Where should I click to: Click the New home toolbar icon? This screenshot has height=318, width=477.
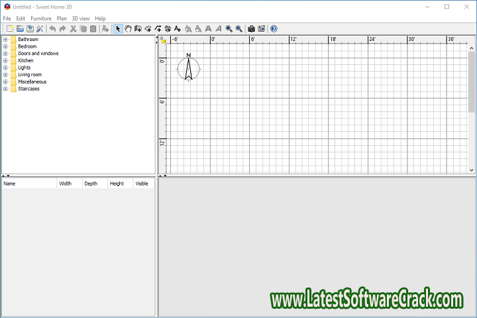9,28
